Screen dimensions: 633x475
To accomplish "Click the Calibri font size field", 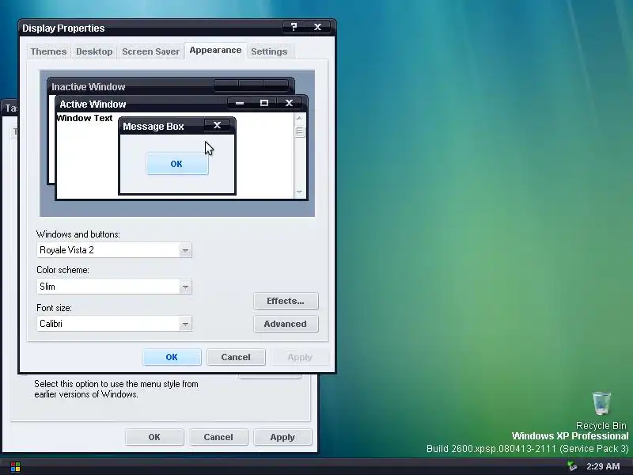I will [114, 324].
